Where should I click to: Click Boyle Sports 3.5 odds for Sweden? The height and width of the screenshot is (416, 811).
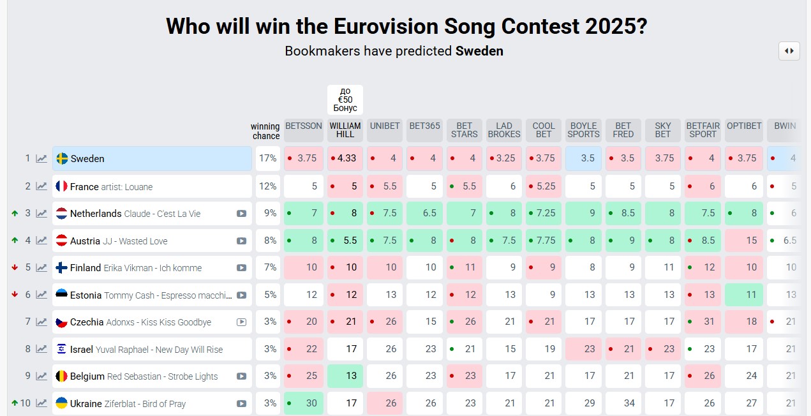pyautogui.click(x=583, y=159)
